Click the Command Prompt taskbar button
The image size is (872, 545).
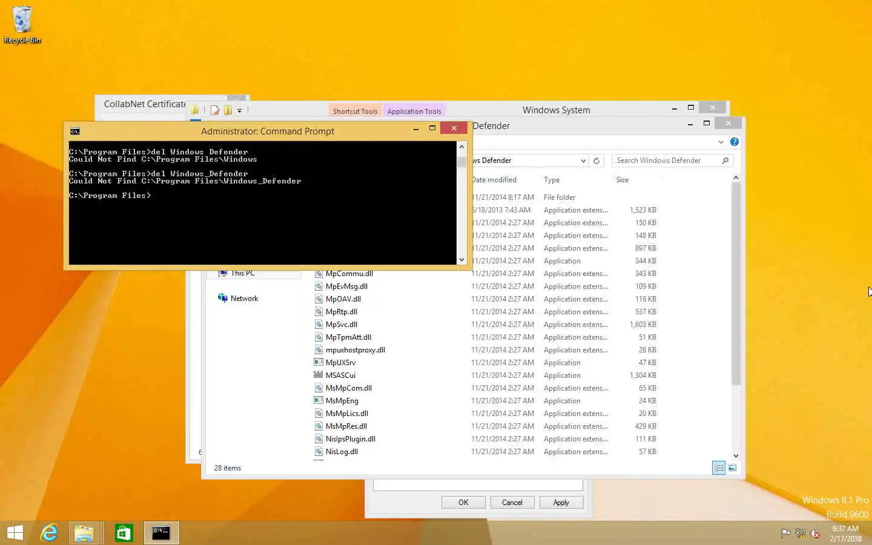click(x=161, y=533)
